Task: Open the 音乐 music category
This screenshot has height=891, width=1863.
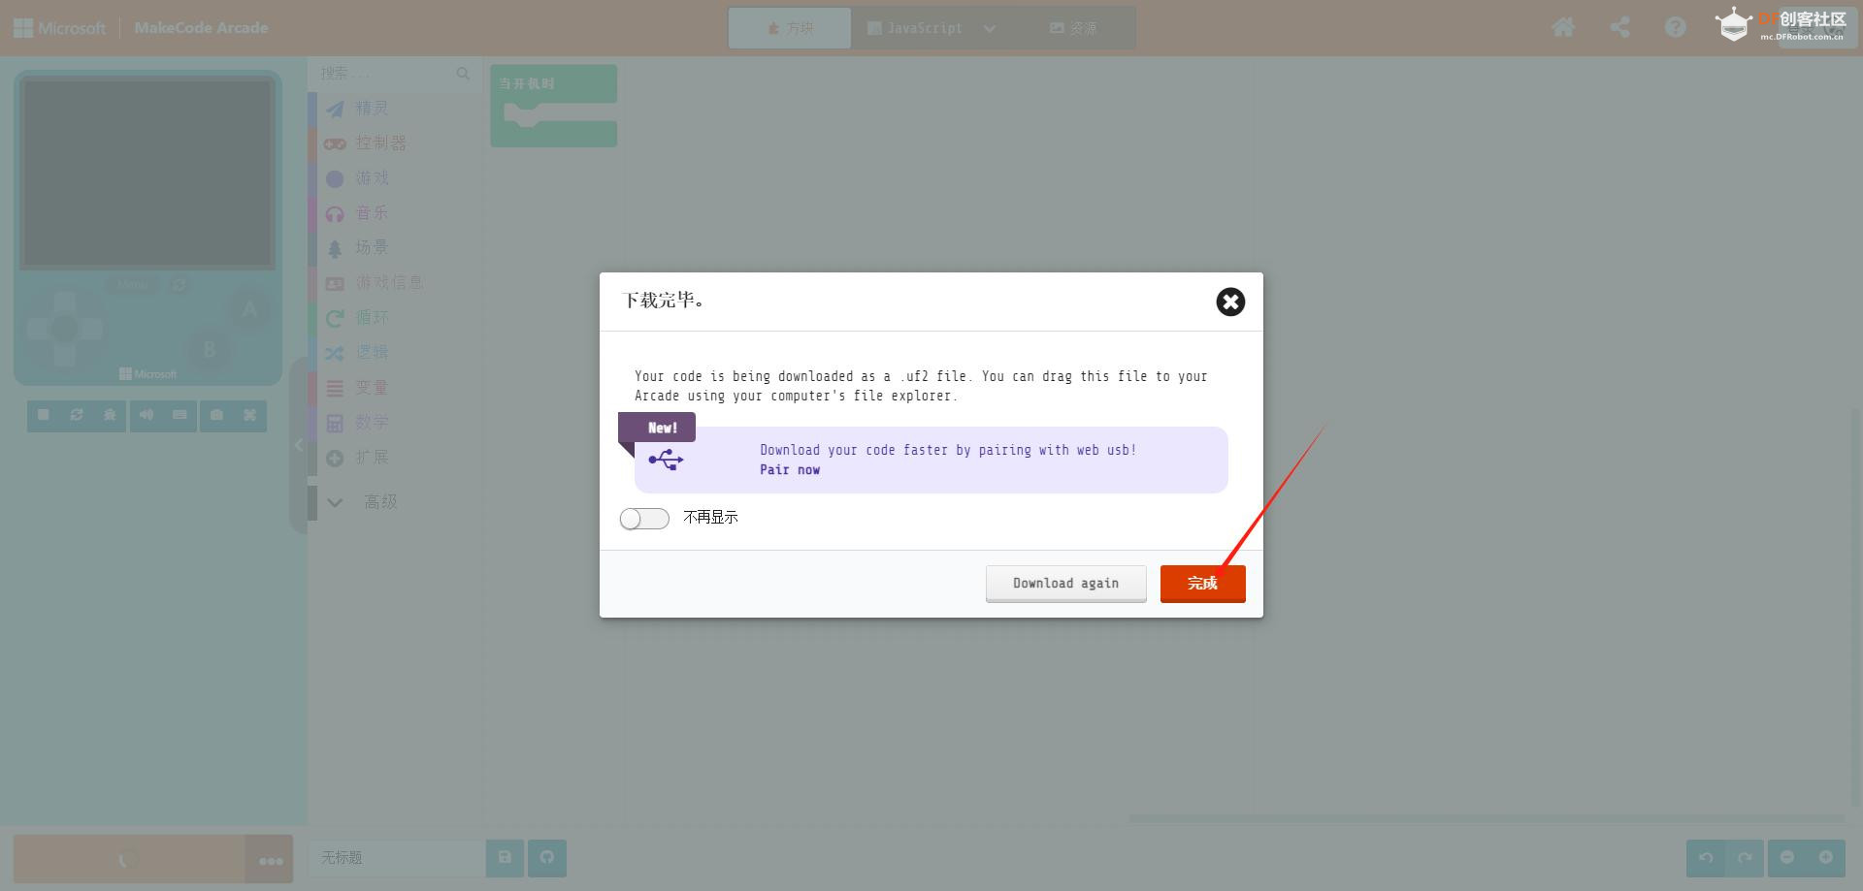Action: point(394,213)
